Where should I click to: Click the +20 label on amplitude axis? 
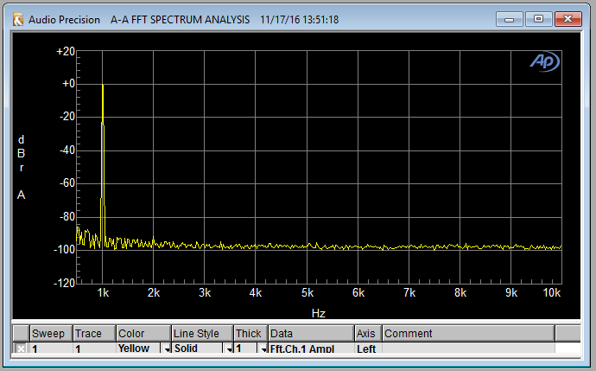click(66, 51)
